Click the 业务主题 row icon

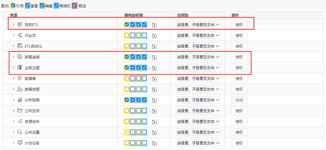20,68
